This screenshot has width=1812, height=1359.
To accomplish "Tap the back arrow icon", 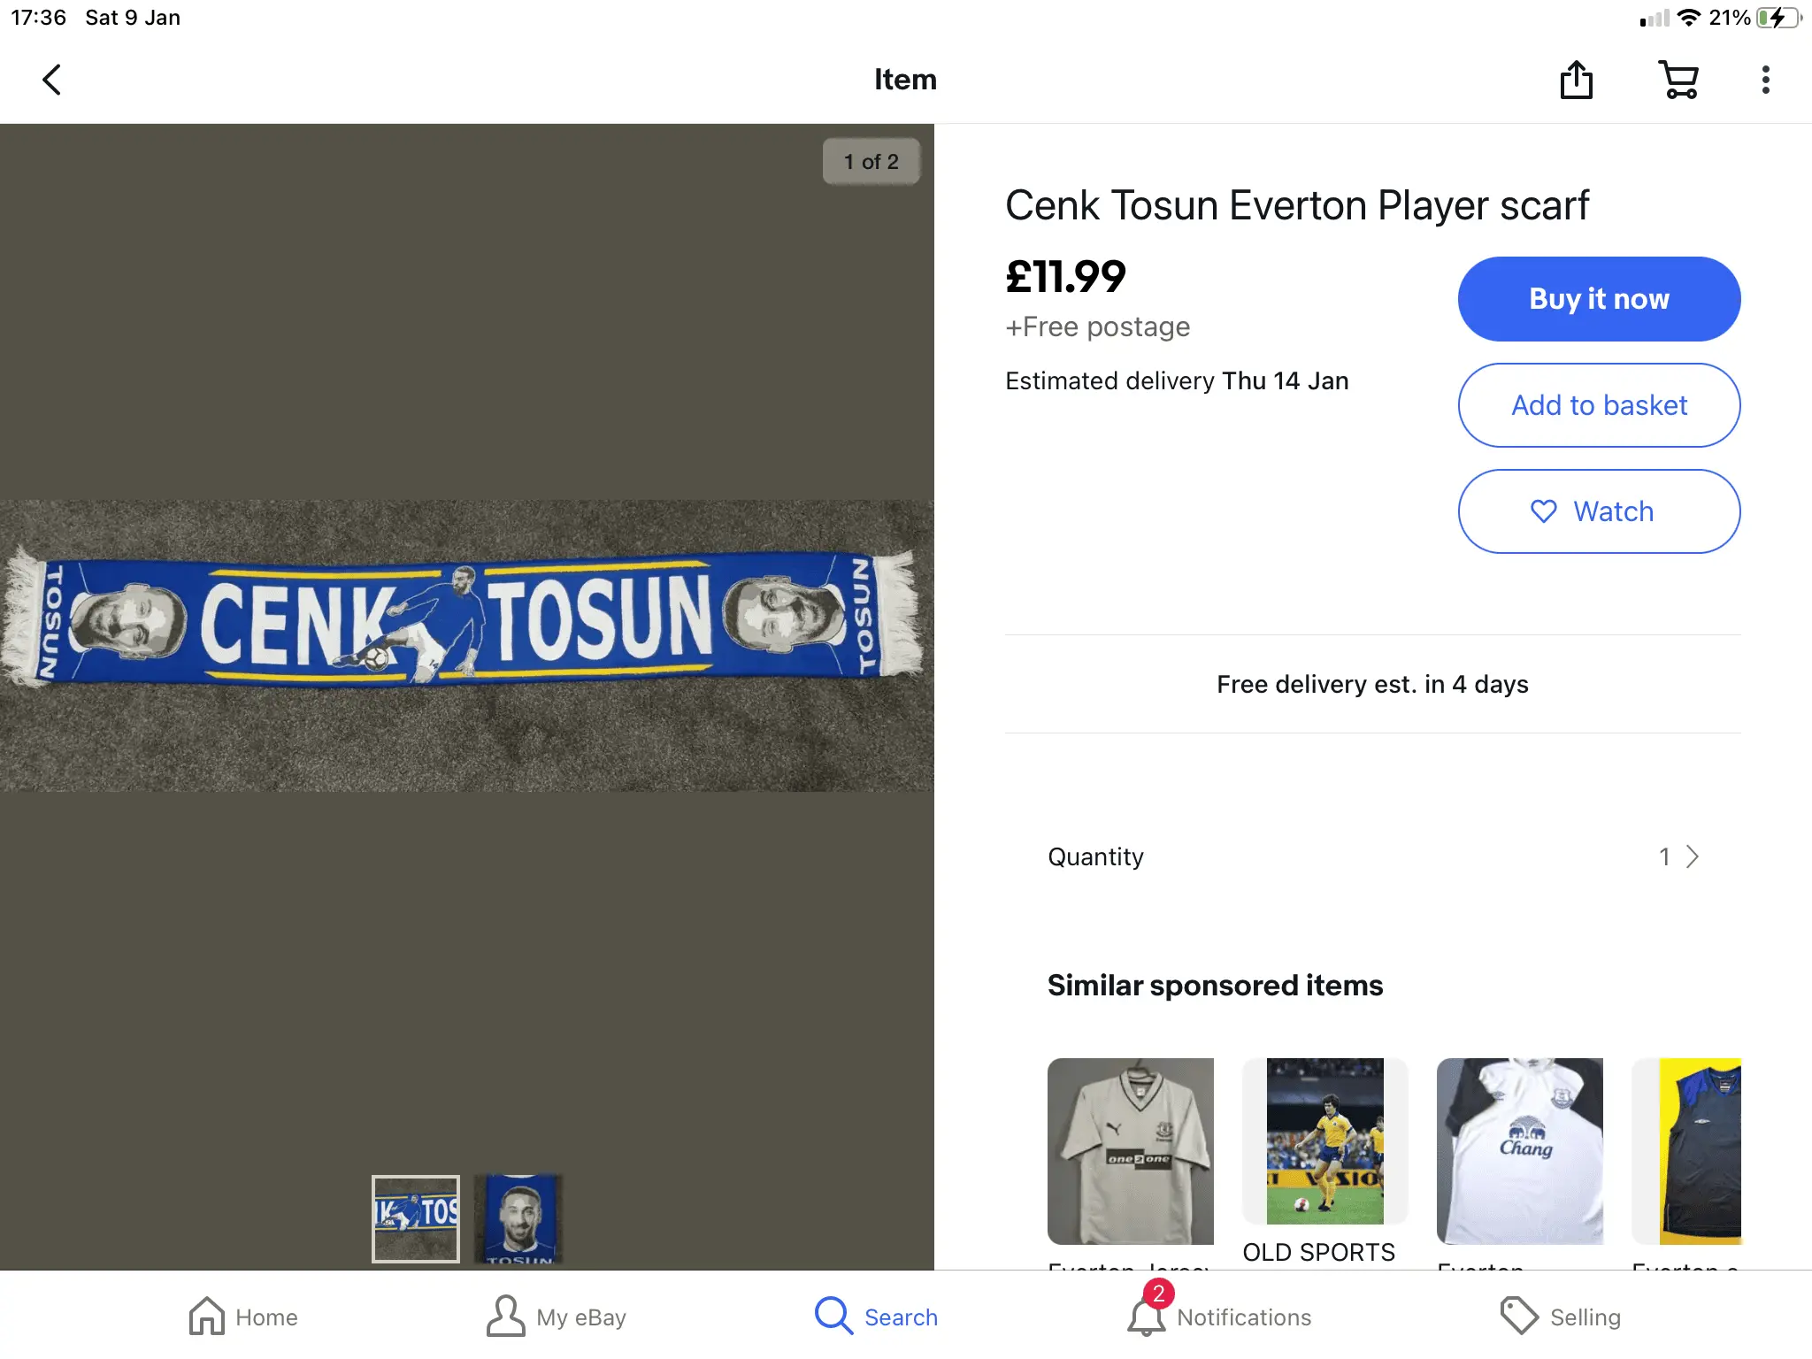I will point(52,80).
